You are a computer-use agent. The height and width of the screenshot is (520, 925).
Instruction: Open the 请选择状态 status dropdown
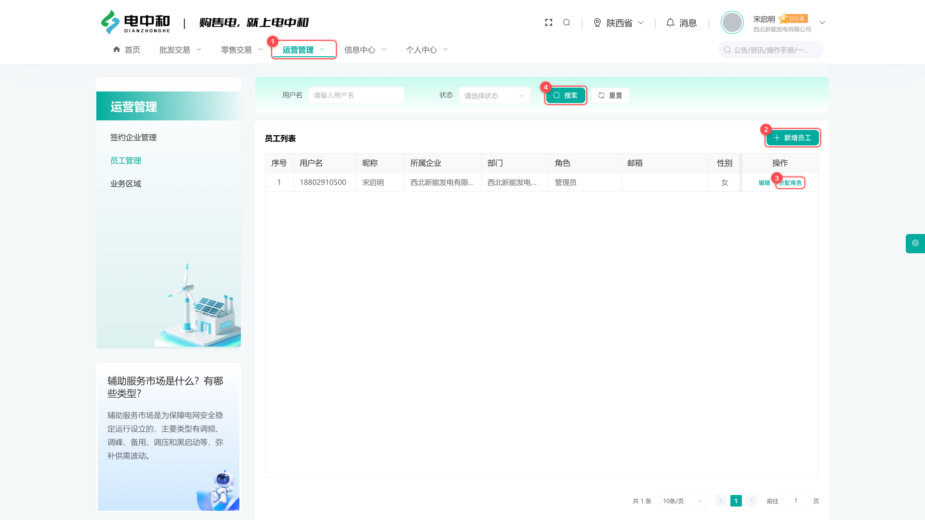[x=494, y=95]
